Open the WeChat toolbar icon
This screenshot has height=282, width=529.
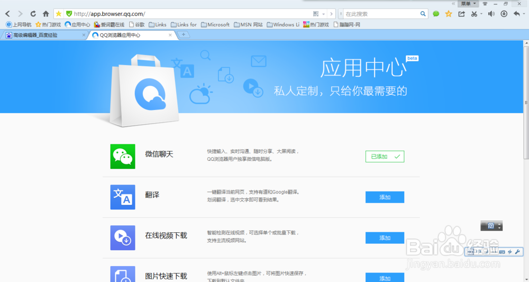(x=436, y=14)
